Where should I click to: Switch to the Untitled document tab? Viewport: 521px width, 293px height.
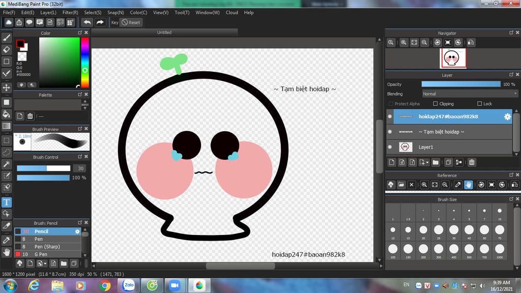pos(164,33)
